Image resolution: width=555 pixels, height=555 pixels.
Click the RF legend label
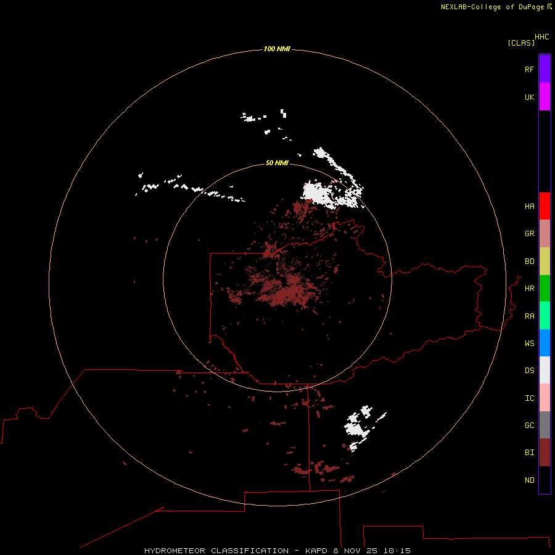(530, 69)
